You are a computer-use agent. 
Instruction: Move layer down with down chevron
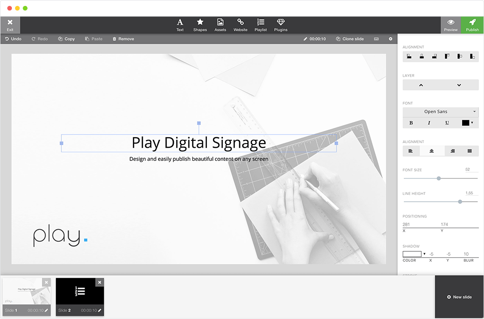coord(459,85)
